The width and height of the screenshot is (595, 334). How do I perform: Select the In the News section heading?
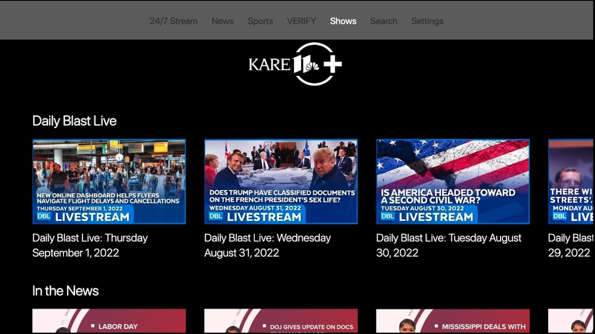tap(66, 291)
